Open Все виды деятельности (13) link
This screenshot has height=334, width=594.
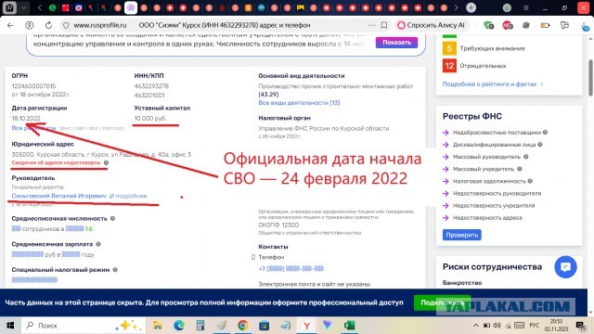click(x=299, y=103)
